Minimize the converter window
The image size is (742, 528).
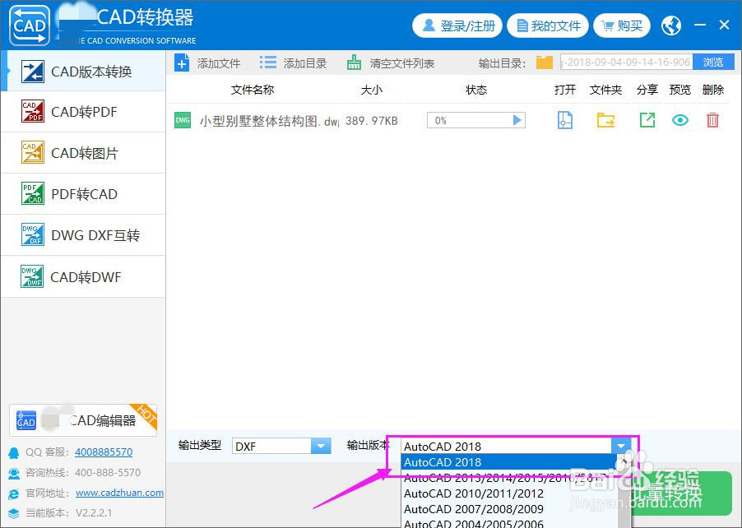(700, 25)
